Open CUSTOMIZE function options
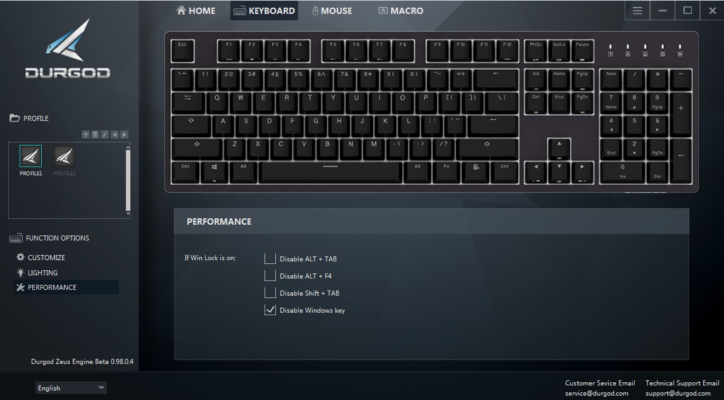Screen dimensions: 724x400 pyautogui.click(x=41, y=257)
